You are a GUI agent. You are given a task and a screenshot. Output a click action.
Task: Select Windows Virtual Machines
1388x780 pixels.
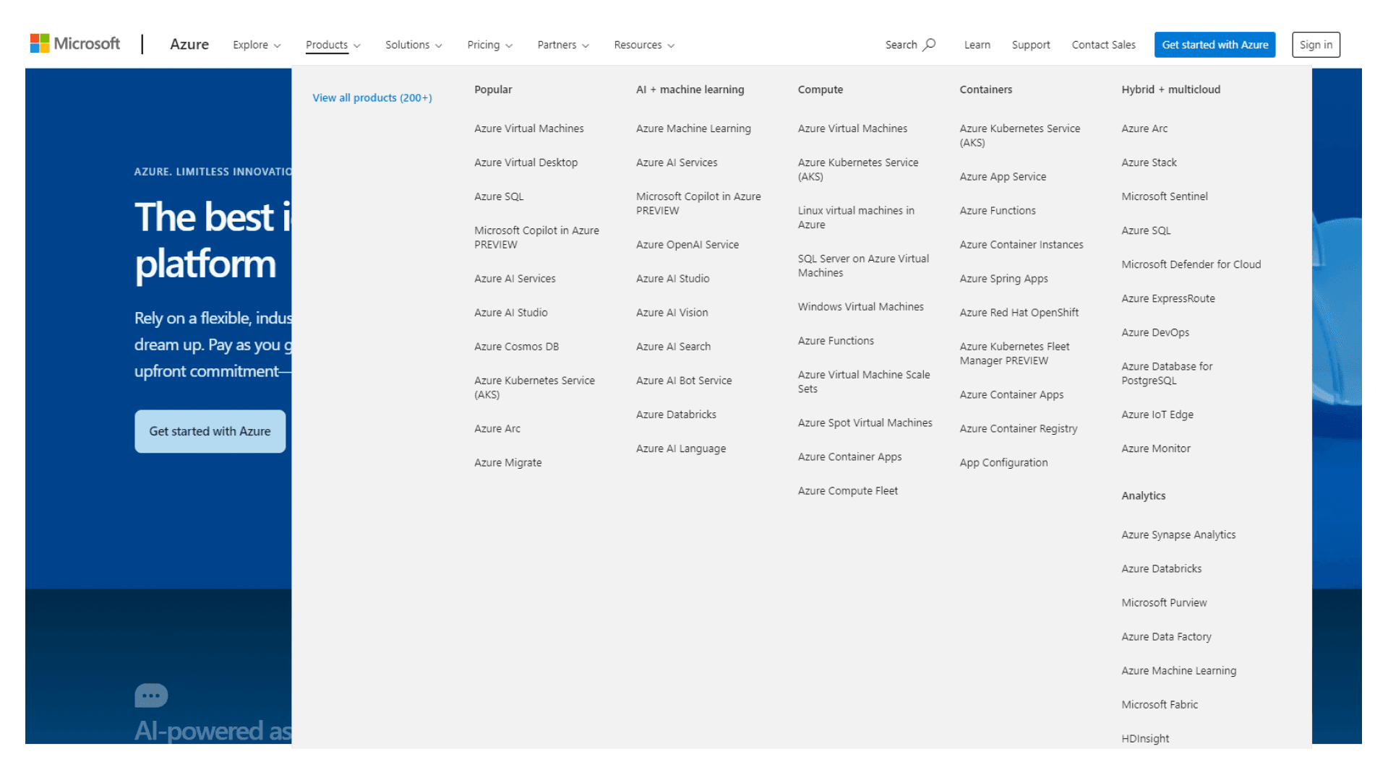(x=860, y=307)
